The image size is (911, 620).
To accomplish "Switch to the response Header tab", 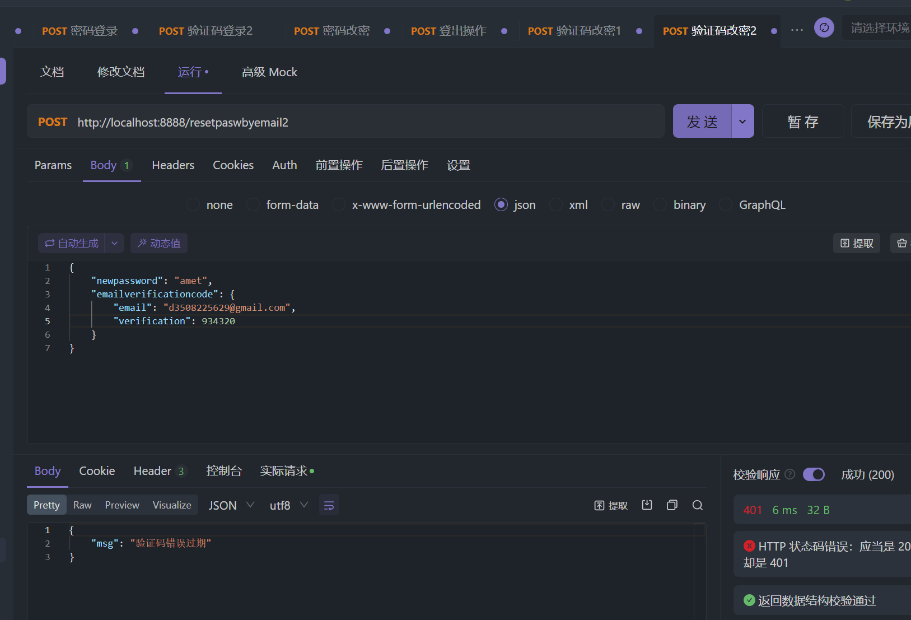I will [x=159, y=471].
